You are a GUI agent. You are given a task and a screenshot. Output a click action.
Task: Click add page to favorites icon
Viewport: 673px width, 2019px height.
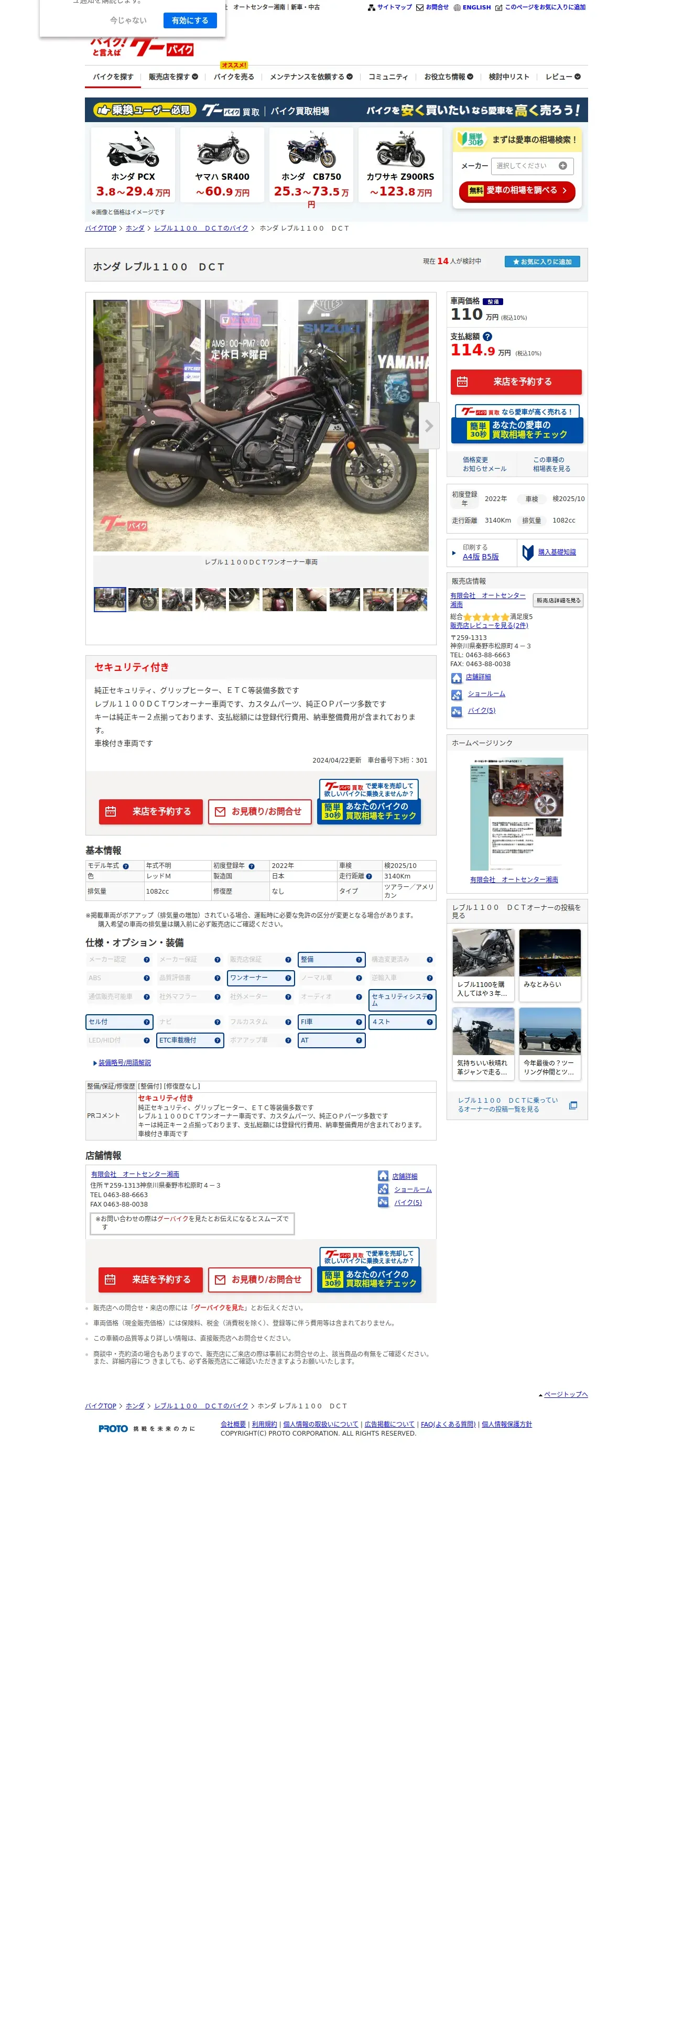(x=498, y=8)
